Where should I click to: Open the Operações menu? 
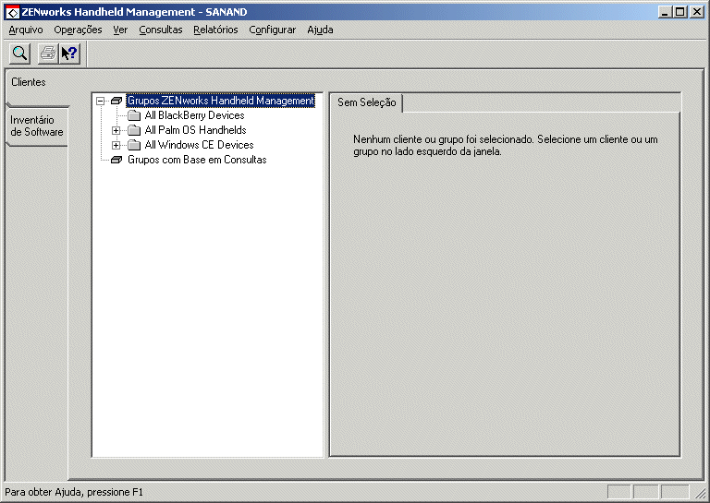[x=78, y=30]
